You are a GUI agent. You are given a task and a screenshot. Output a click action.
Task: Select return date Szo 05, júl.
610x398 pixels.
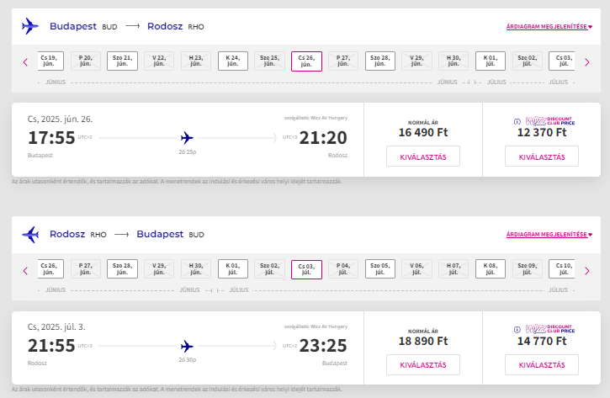coord(380,268)
